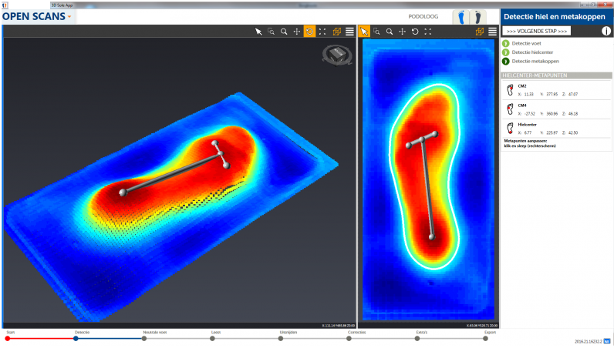Image resolution: width=614 pixels, height=348 pixels.
Task: Click the Export step marker
Action: tap(487, 338)
